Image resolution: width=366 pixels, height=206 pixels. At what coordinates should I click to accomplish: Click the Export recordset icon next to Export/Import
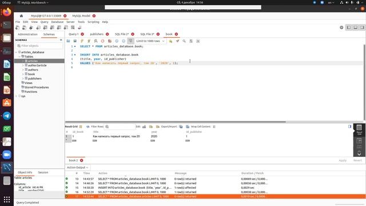point(181,126)
